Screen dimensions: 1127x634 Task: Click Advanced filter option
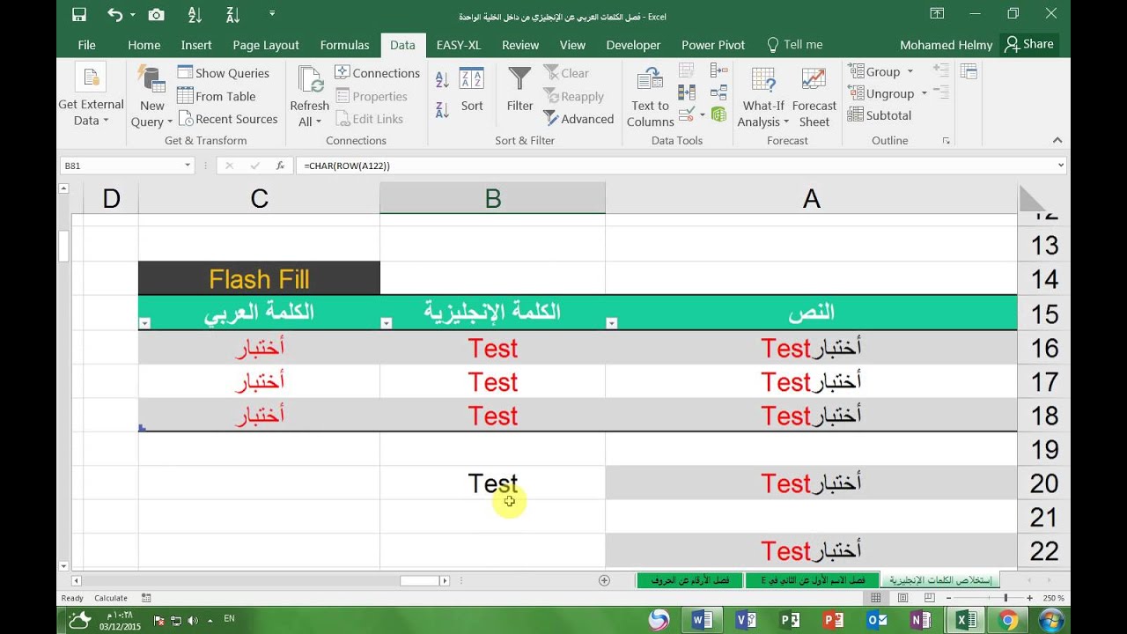(x=578, y=119)
